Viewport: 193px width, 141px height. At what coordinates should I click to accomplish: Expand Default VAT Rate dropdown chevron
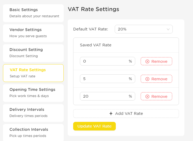tap(168, 29)
